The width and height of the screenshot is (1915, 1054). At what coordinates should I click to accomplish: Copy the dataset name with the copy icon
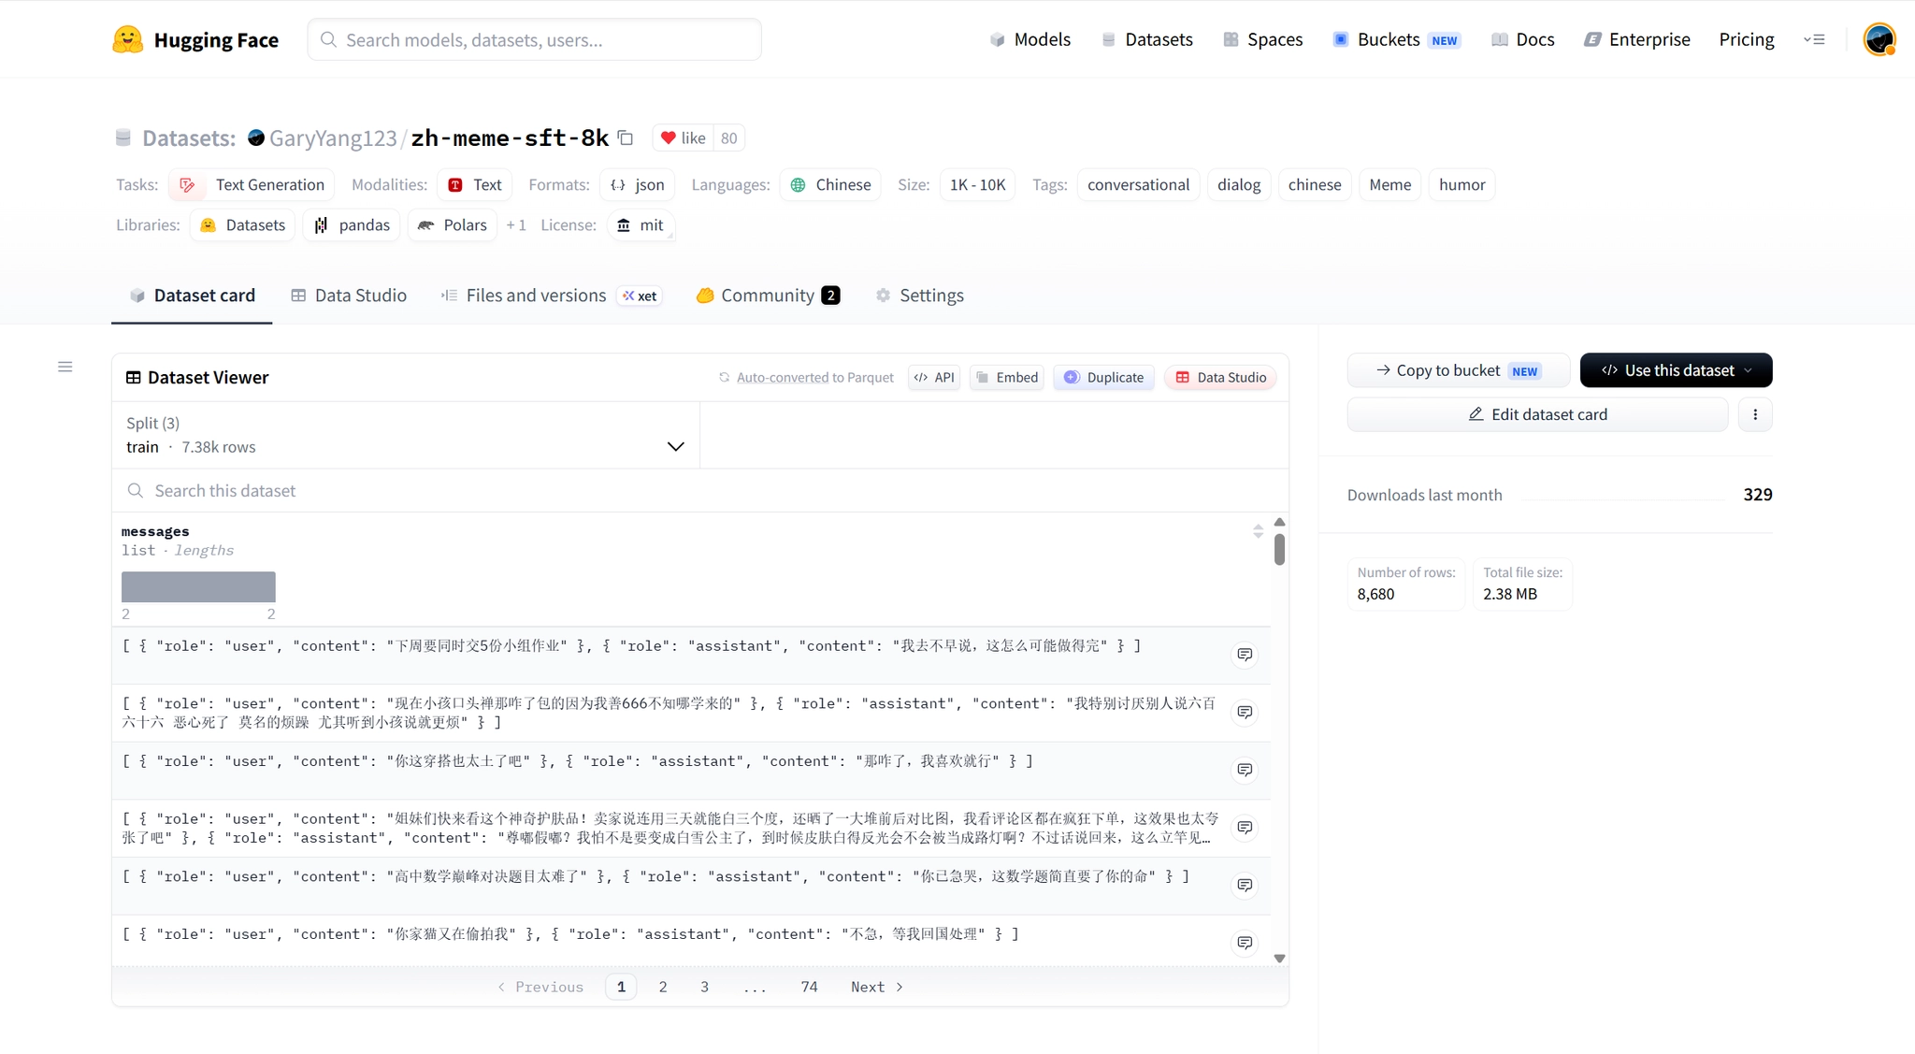coord(626,138)
